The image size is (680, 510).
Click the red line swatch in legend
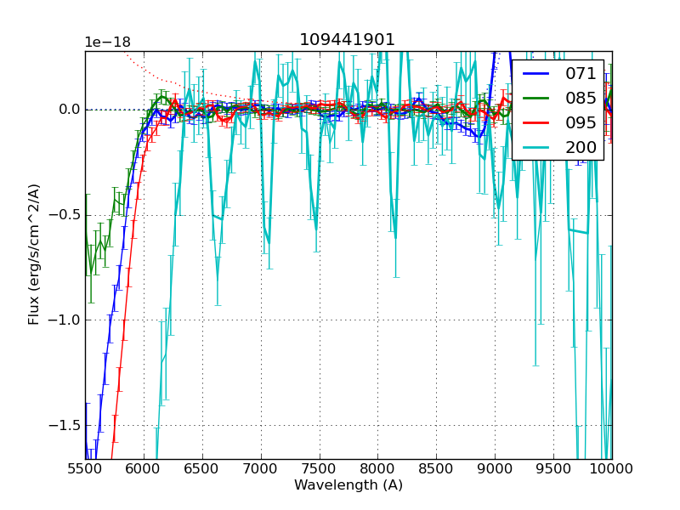click(535, 122)
